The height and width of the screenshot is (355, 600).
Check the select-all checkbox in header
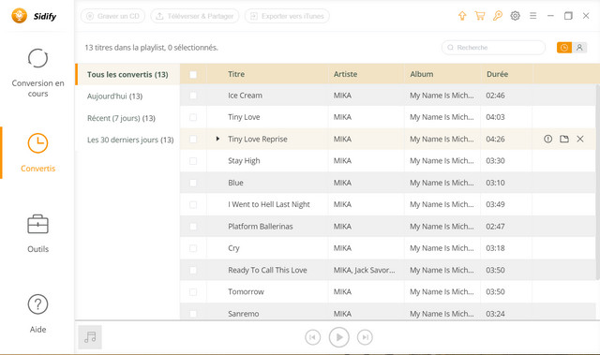(x=193, y=75)
